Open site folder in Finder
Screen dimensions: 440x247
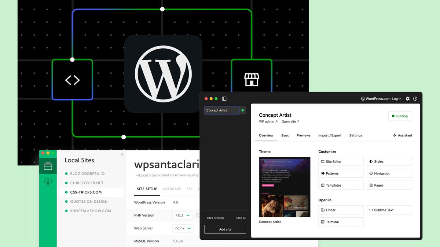(341, 210)
